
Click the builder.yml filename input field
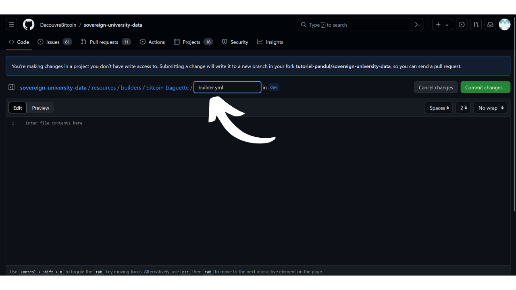(227, 87)
